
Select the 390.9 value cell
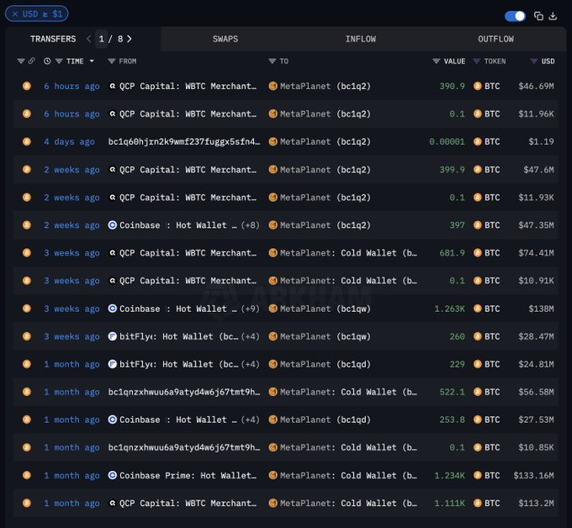click(452, 86)
